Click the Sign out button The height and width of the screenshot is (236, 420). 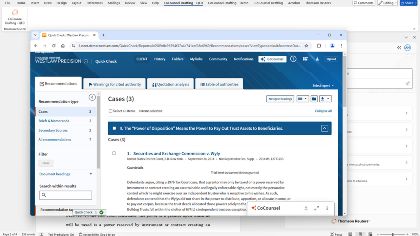point(331,59)
